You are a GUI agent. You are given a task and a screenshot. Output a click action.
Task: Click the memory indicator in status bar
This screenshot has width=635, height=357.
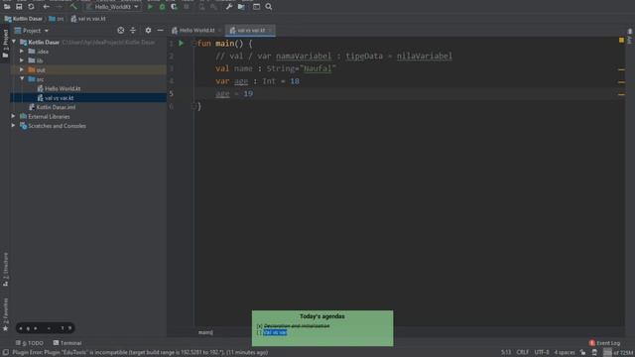[x=618, y=353]
